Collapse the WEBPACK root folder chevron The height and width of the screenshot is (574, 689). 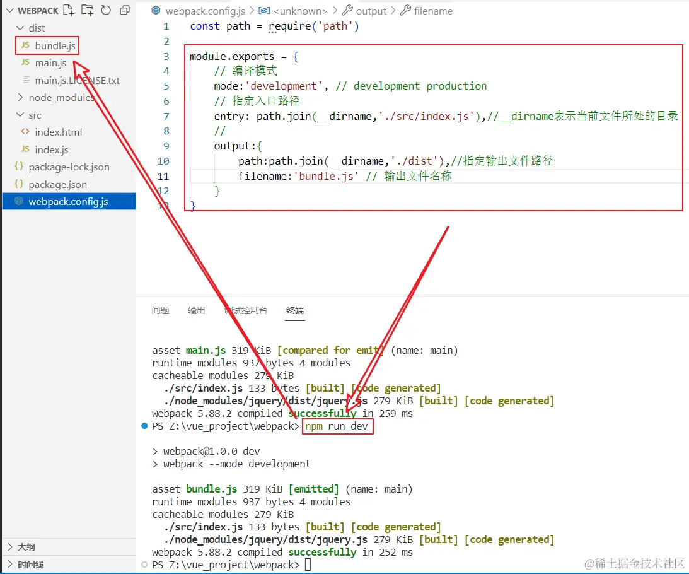point(9,10)
